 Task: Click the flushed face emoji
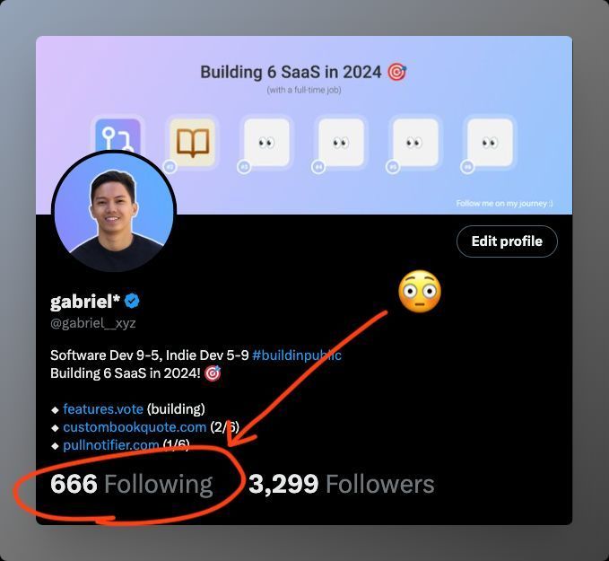(420, 291)
